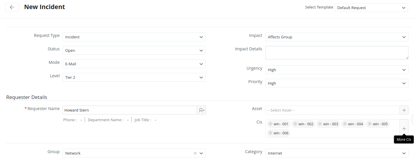Remove the win - 006 CI tag
The height and width of the screenshot is (161, 414).
tap(270, 133)
